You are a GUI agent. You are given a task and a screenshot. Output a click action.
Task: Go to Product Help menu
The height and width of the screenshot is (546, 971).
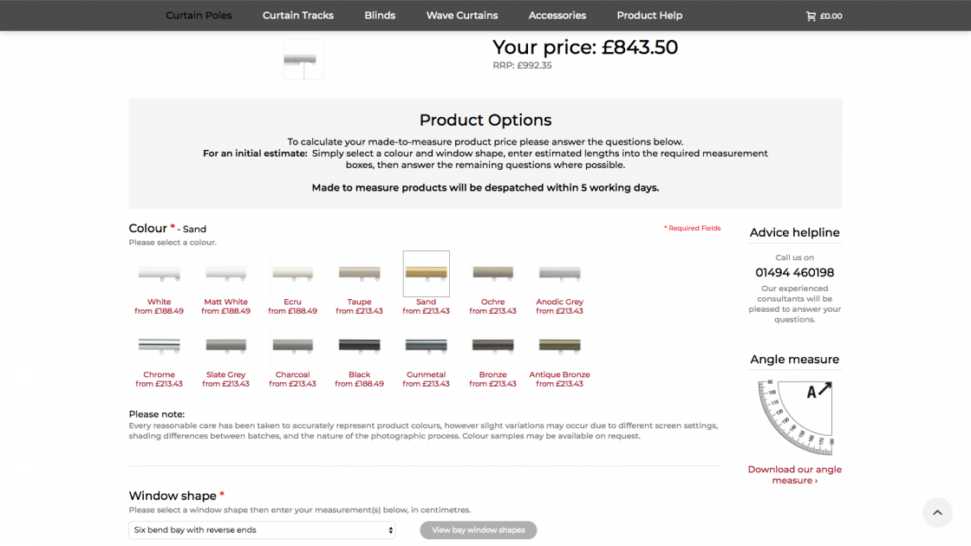649,16
